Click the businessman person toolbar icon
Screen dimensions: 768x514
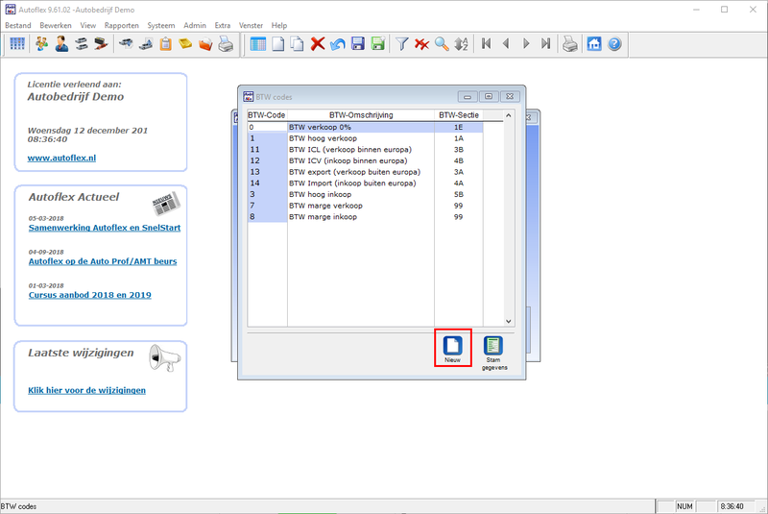tap(61, 44)
